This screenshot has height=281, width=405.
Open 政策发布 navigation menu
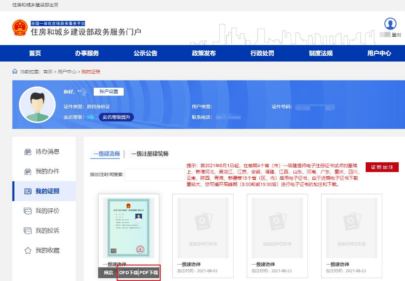coord(203,53)
